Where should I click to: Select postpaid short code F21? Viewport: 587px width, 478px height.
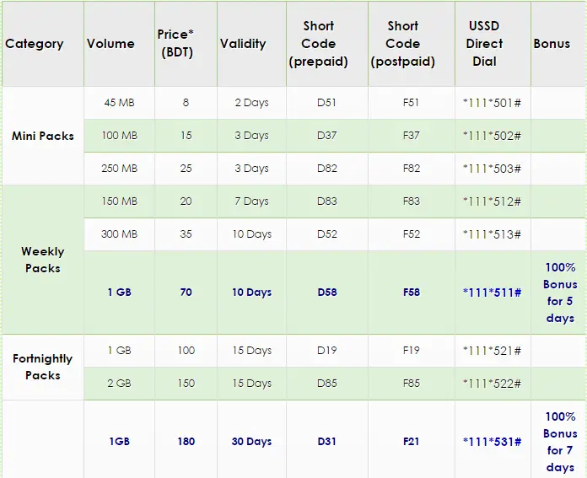403,442
